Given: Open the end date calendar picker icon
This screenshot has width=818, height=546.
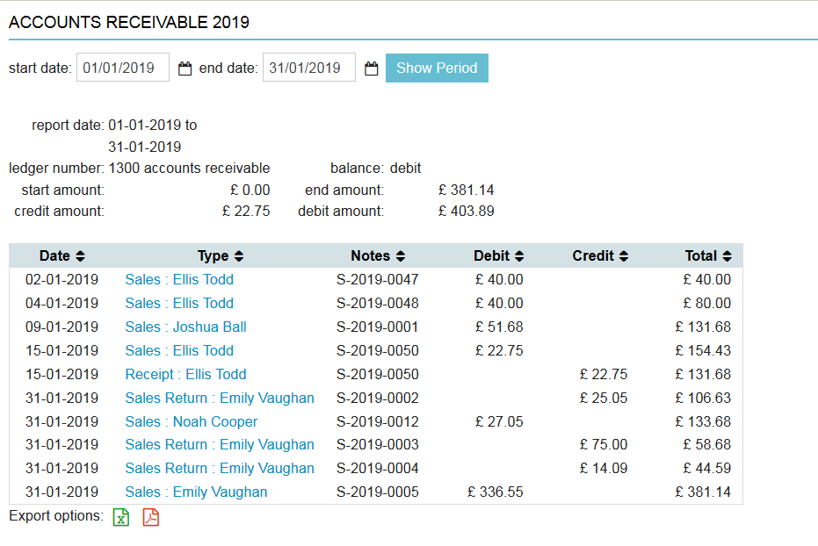Looking at the screenshot, I should 371,68.
